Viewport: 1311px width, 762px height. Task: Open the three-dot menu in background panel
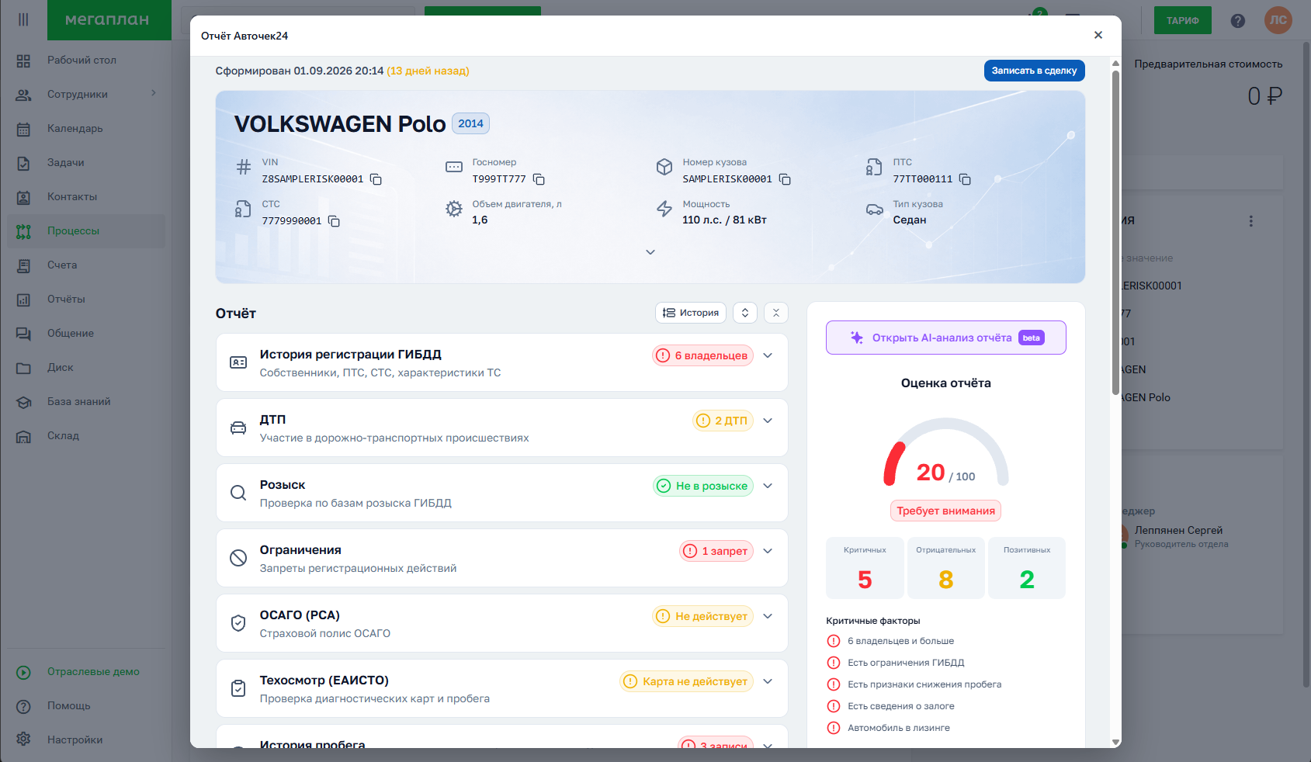click(1250, 221)
